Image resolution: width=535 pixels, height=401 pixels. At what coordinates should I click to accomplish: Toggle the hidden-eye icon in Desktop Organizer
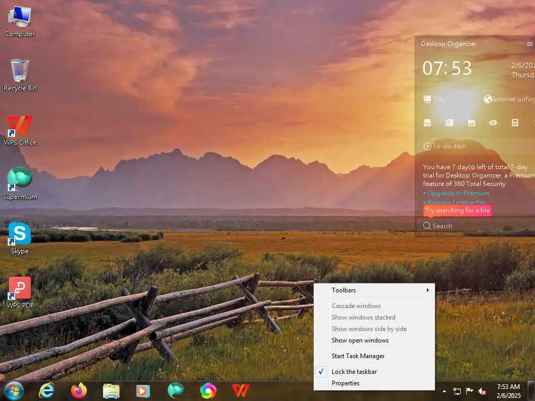[493, 123]
